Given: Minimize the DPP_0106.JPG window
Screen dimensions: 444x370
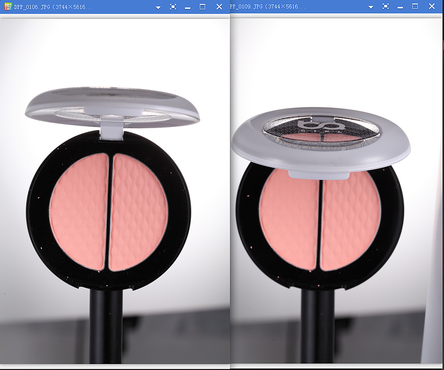Looking at the screenshot, I should (187, 8).
